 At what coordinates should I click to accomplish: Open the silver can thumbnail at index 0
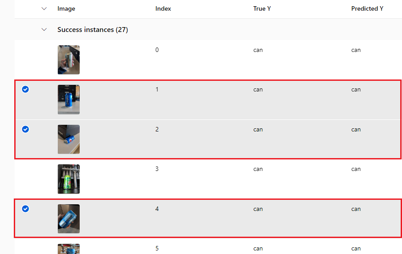click(69, 60)
